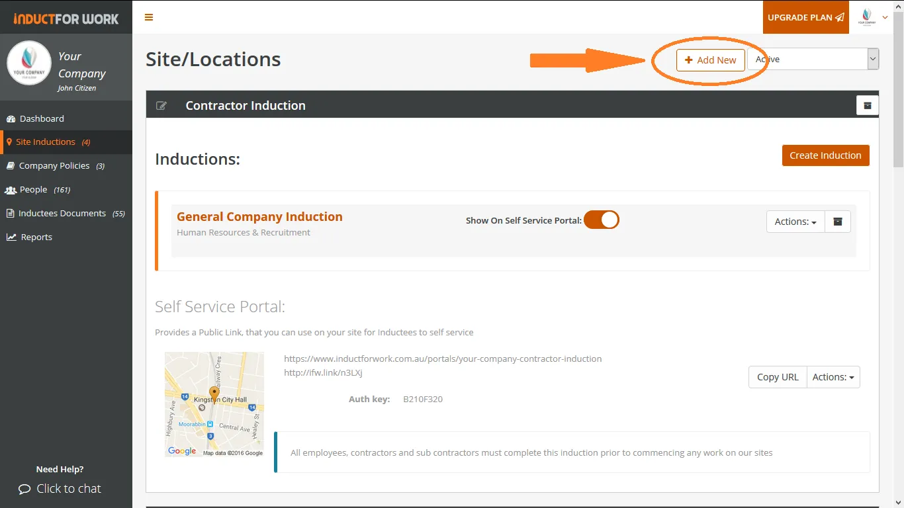
Task: Click the Click to chat link
Action: coord(60,489)
